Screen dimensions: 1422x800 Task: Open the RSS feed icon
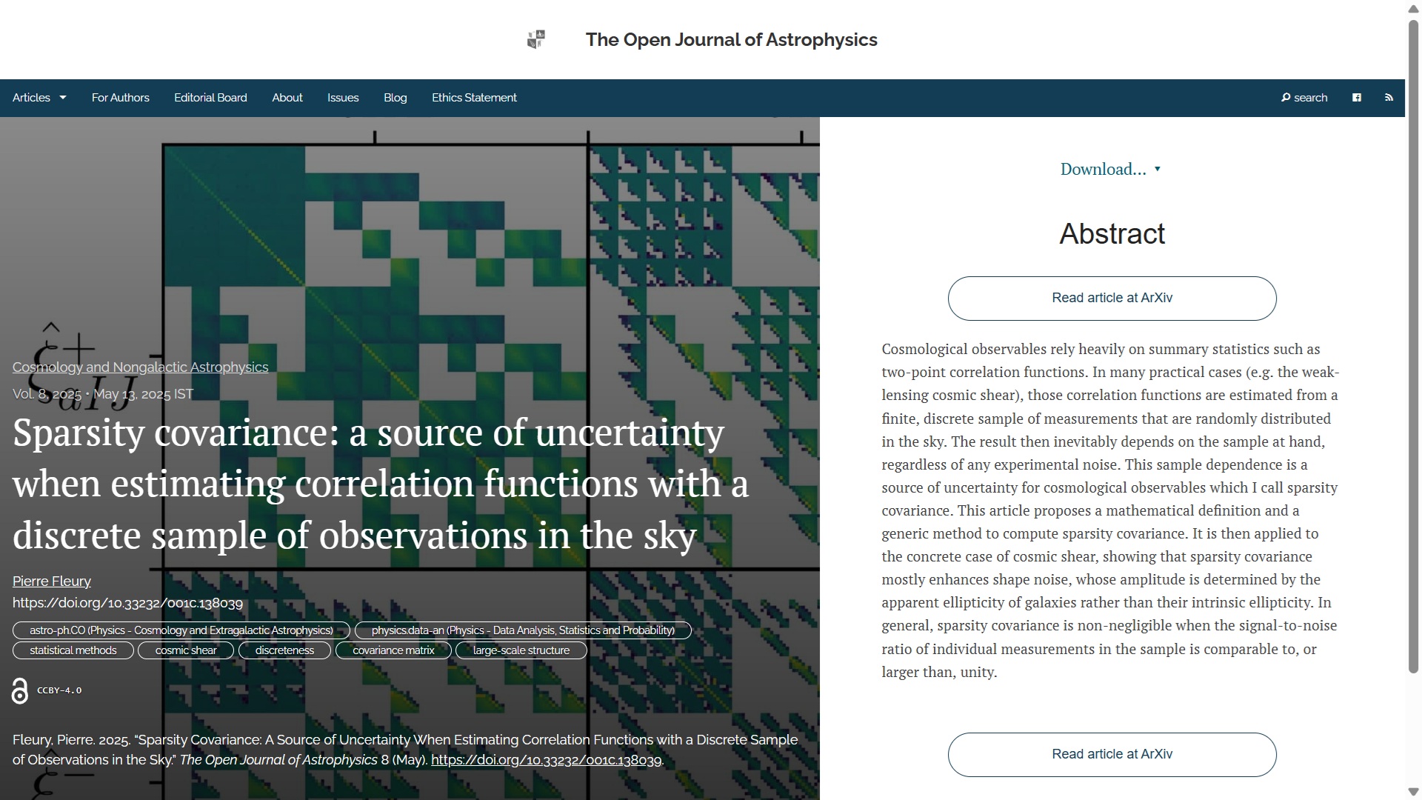[x=1389, y=98]
